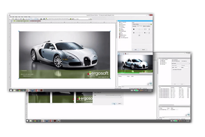
Task: Open the long print environment dropdown in toolbar
Action: click(59, 19)
